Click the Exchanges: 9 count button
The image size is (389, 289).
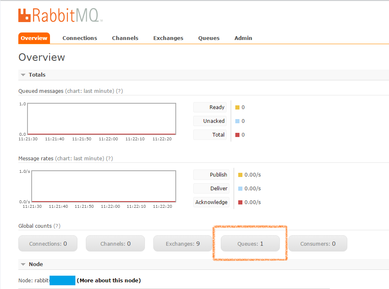(x=183, y=244)
